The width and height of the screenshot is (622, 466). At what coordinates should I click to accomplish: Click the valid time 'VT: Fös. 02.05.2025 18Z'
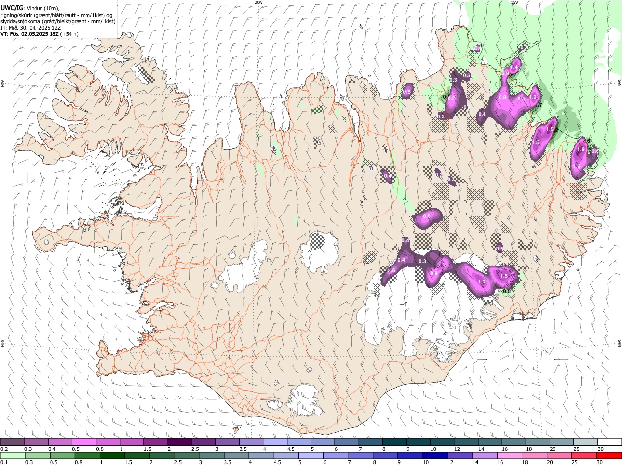tap(30, 34)
